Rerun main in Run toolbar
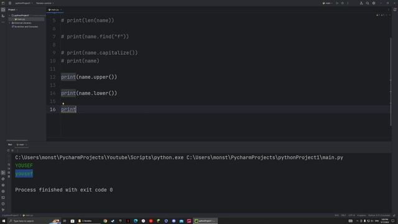Image resolution: width=398 pixels, height=224 pixels. click(8, 151)
